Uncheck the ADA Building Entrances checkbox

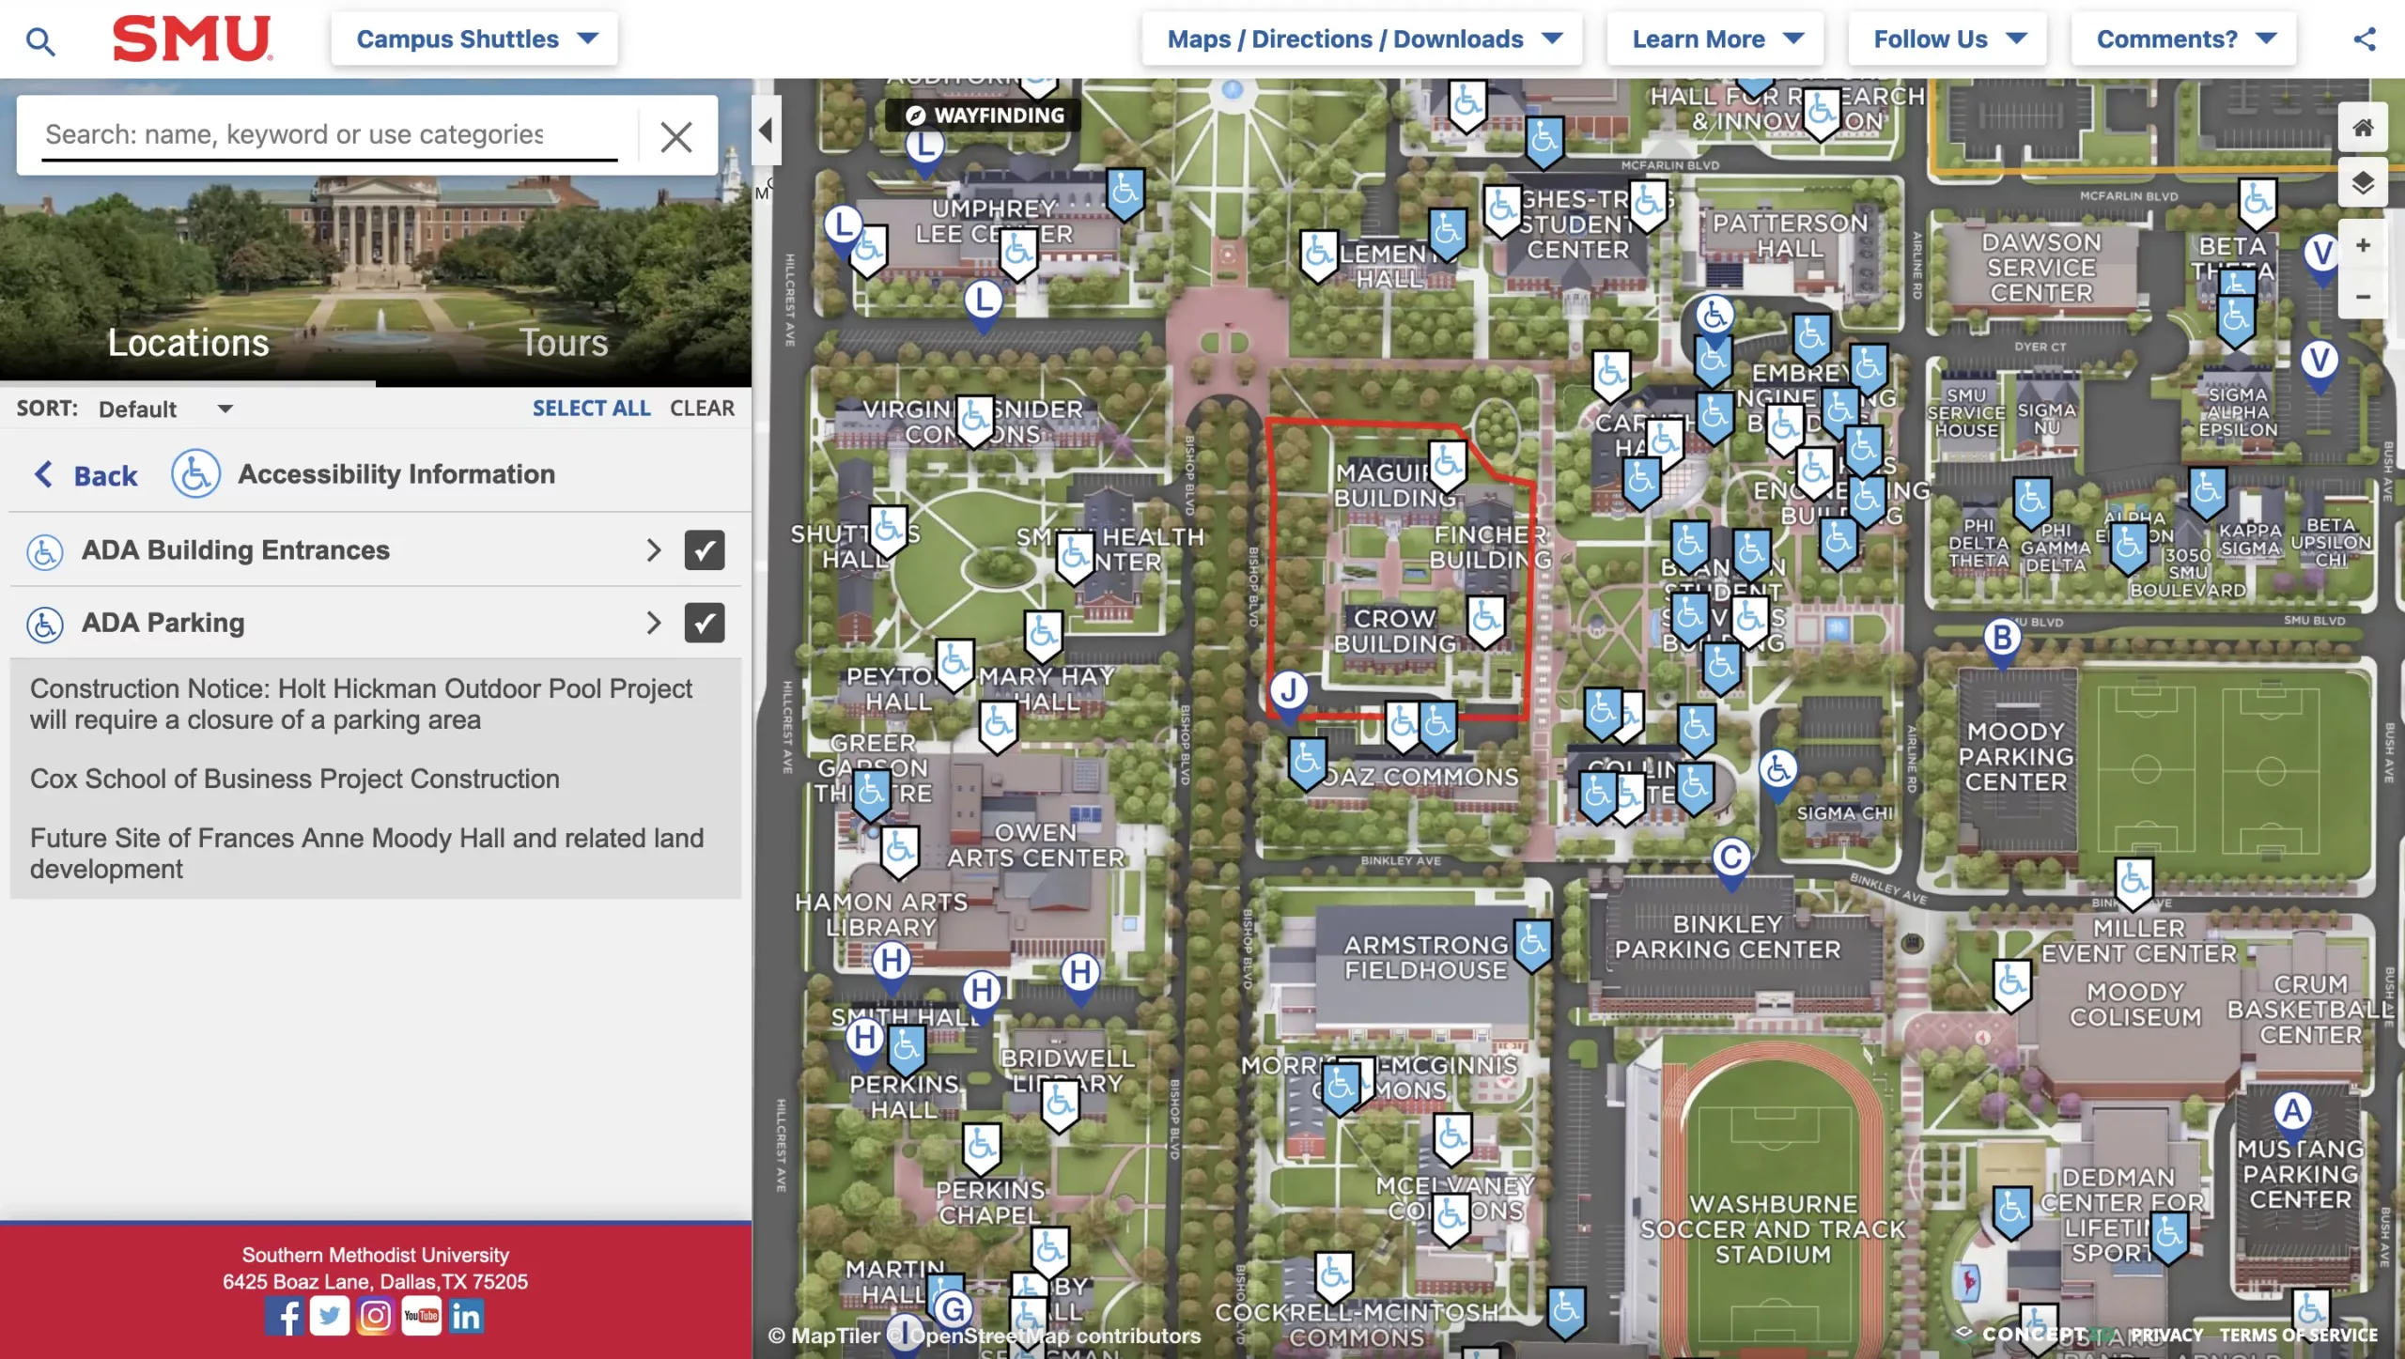(705, 550)
